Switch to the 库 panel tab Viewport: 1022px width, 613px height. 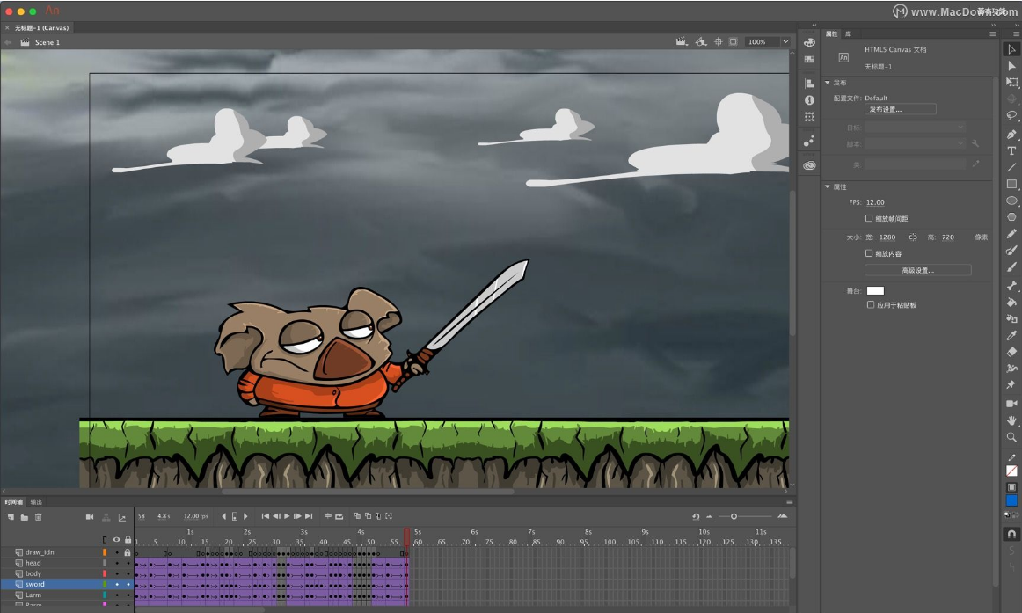point(849,33)
